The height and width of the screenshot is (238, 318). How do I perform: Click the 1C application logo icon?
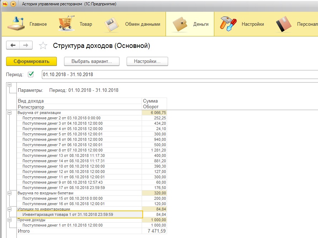click(5, 4)
